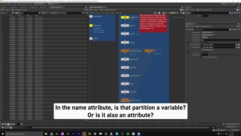Select the orange iter metadata node
Image resolution: width=241 pixels, height=136 pixels.
[149, 51]
